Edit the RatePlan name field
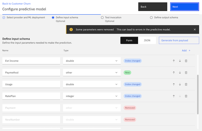Viewport: 202px width, 131px height. coord(31,96)
